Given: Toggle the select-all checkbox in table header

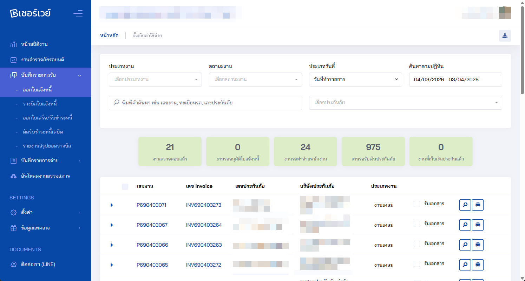Looking at the screenshot, I should [125, 187].
